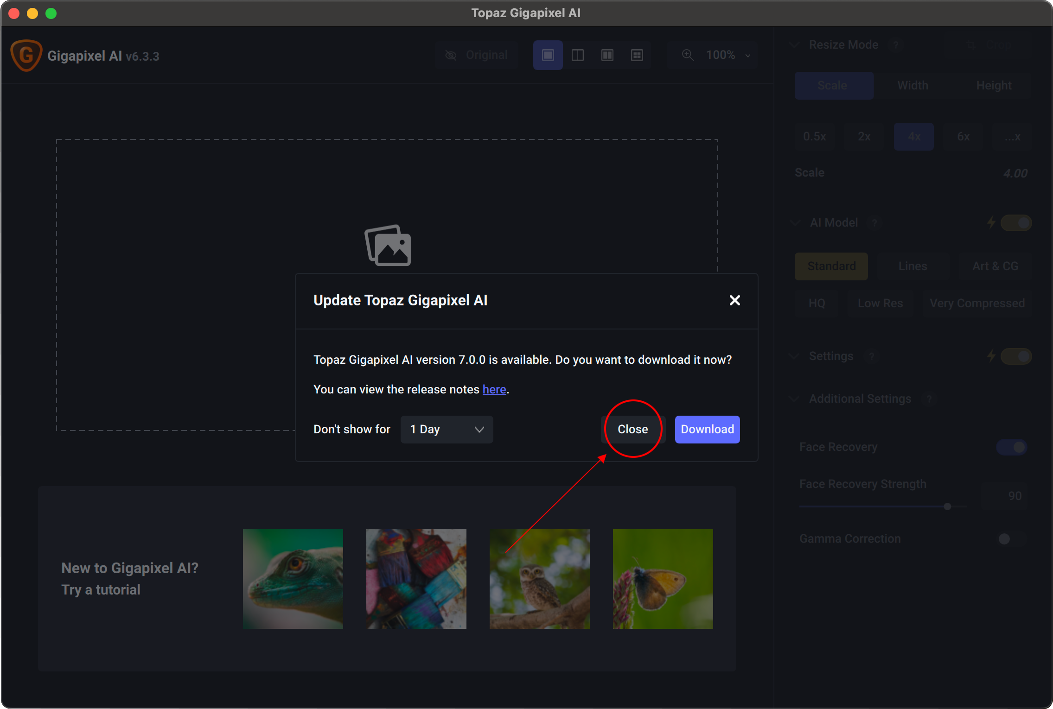Open the release notes 'here' link
The image size is (1053, 709).
[494, 390]
